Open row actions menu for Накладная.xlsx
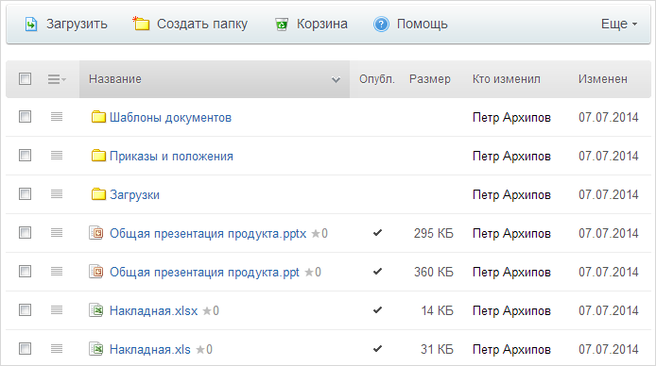Viewport: 656px width, 366px height. 57,310
